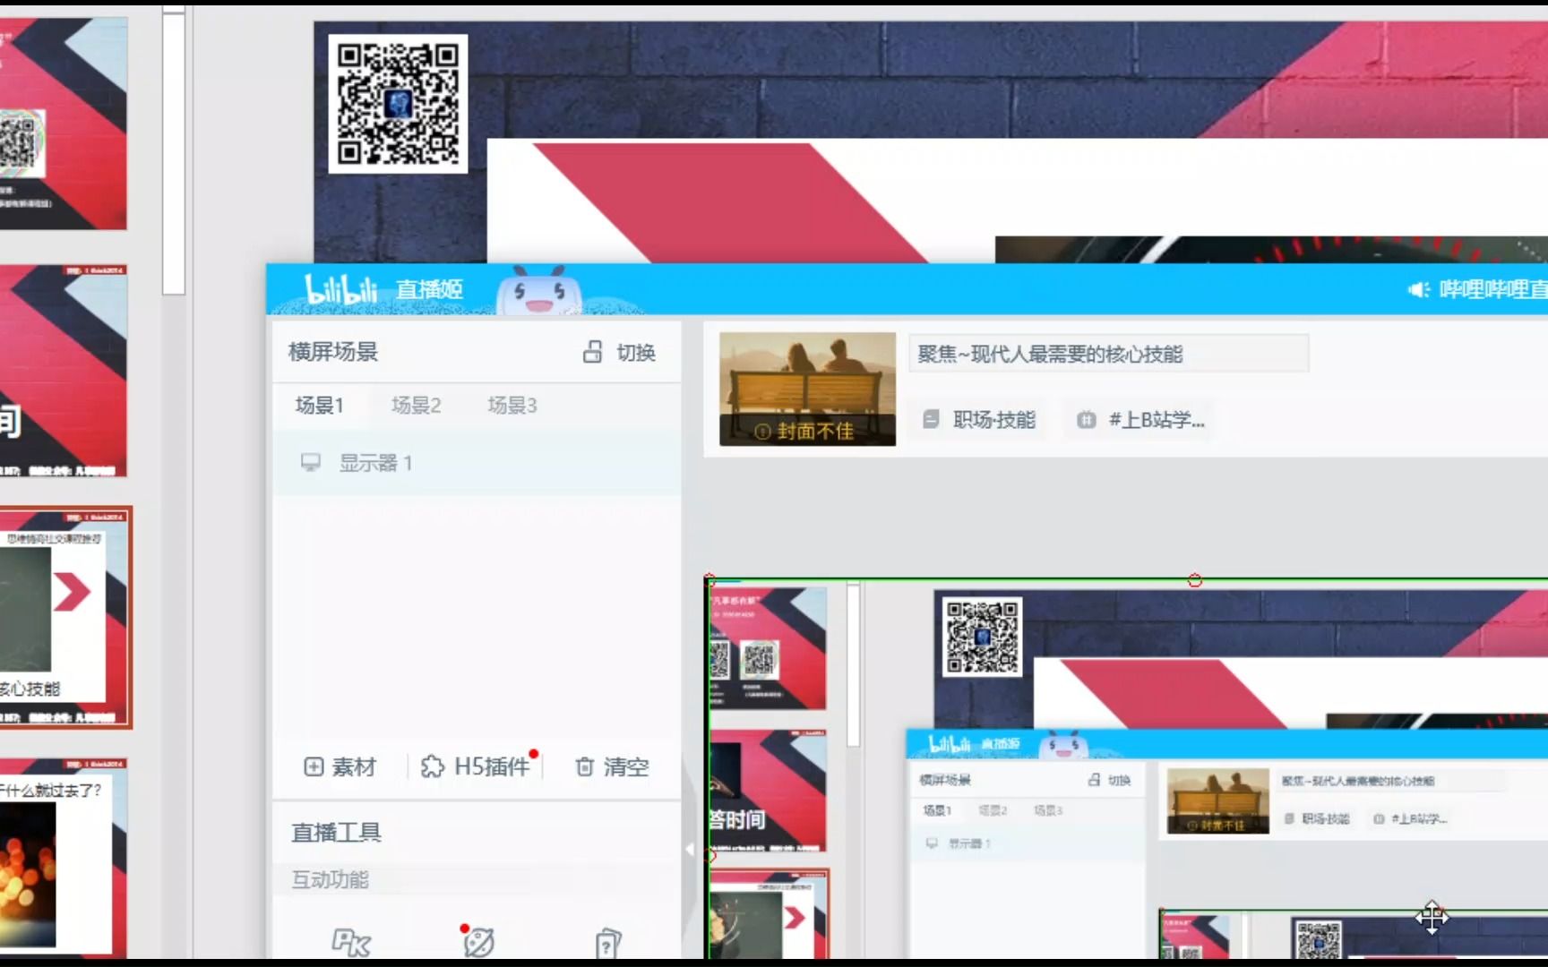Click the stream title input field

(1108, 353)
